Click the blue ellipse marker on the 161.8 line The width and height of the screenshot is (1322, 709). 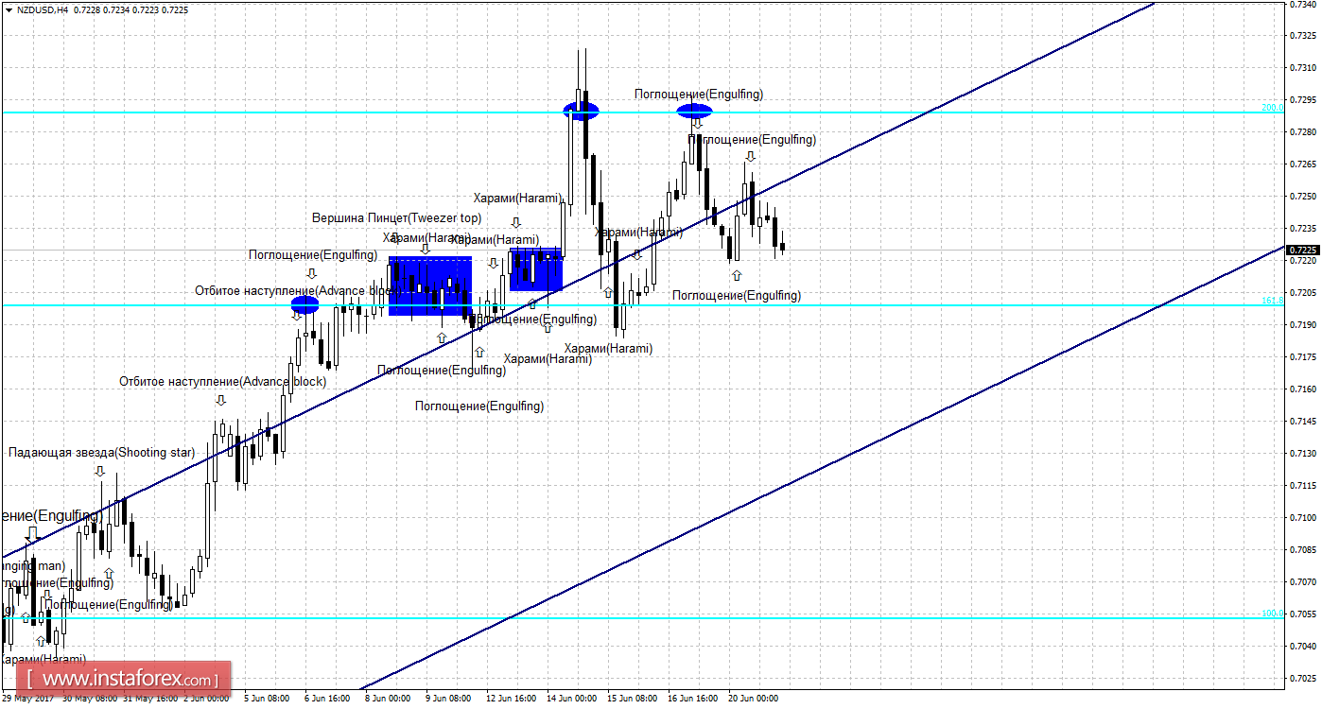coord(304,304)
